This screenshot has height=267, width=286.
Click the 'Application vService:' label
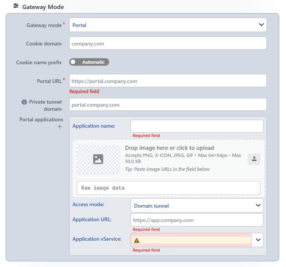click(97, 239)
